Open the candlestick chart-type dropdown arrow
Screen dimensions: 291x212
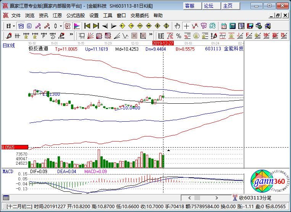coord(61,26)
